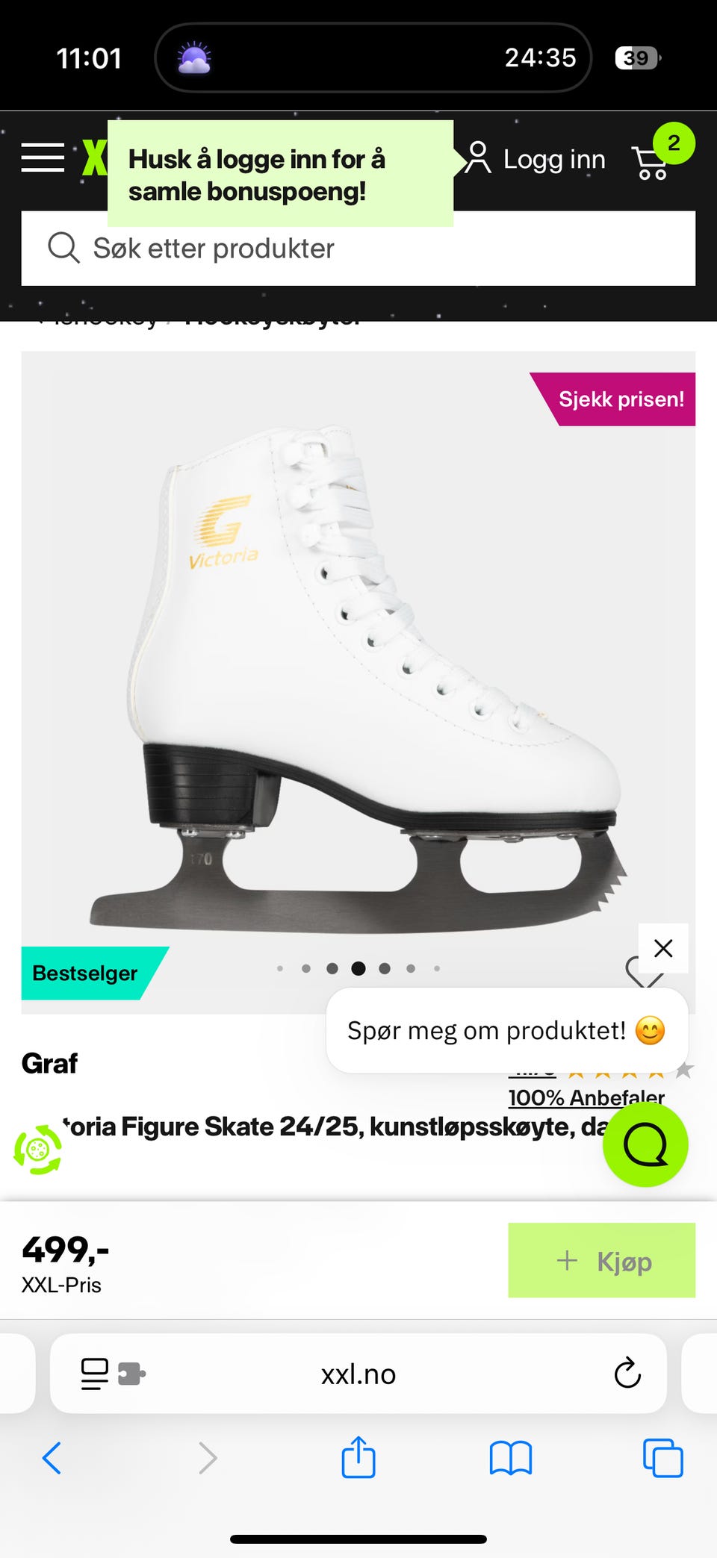This screenshot has width=717, height=1558.
Task: Close the Spør meg om produktet popup
Action: click(x=663, y=948)
